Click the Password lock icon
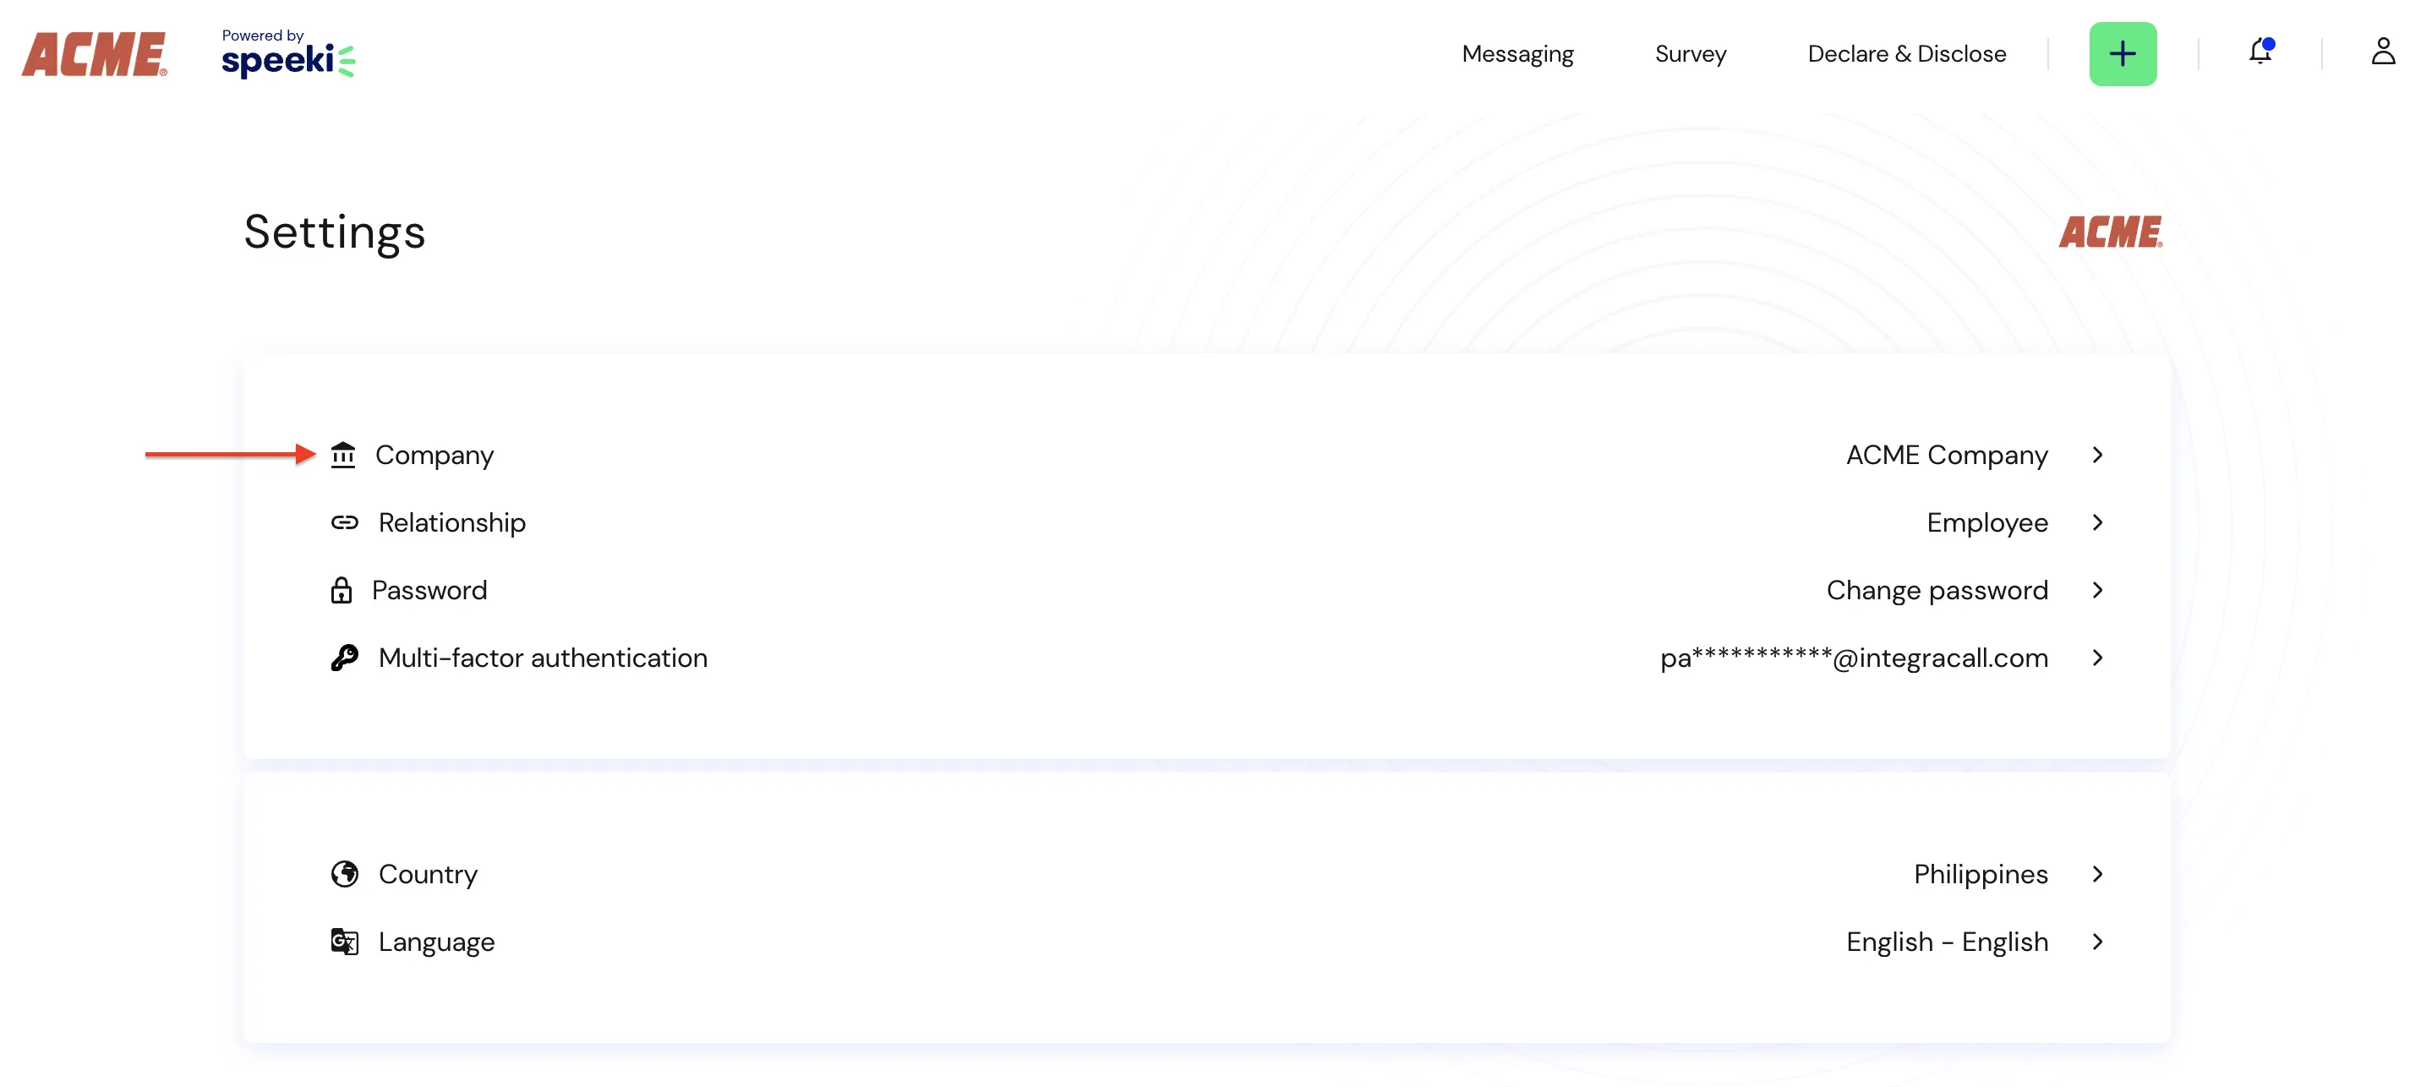This screenshot has width=2421, height=1087. click(x=342, y=590)
